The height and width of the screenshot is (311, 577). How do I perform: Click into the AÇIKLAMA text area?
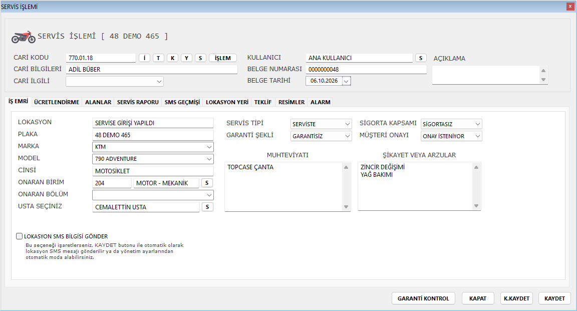[x=486, y=75]
